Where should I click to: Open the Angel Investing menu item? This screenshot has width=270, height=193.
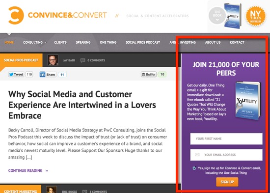pos(183,42)
